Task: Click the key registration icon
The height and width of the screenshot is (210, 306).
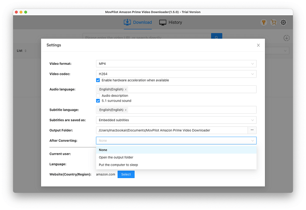Action: 264,22
